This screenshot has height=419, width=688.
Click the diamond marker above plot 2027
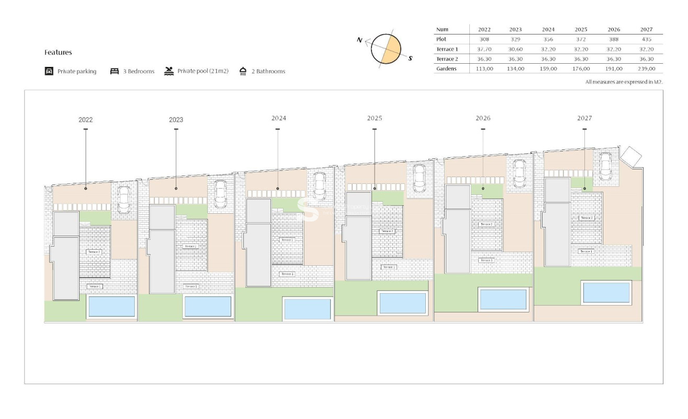tap(629, 156)
